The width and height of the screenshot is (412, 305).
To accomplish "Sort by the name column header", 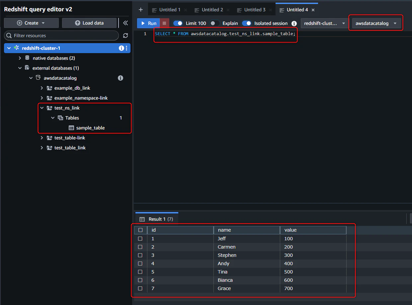I will tap(247, 230).
